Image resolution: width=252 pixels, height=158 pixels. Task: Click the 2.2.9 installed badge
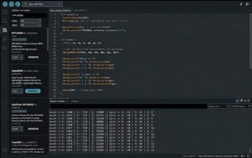pos(19,111)
